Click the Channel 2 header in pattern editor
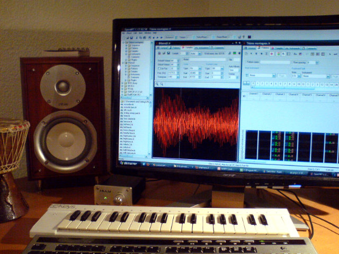339x254 pixels. click(x=266, y=94)
